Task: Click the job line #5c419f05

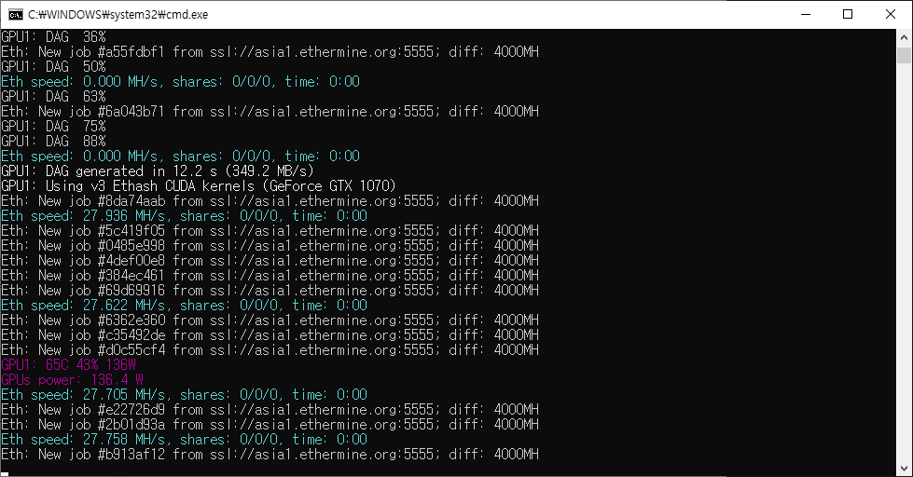Action: 270,230
